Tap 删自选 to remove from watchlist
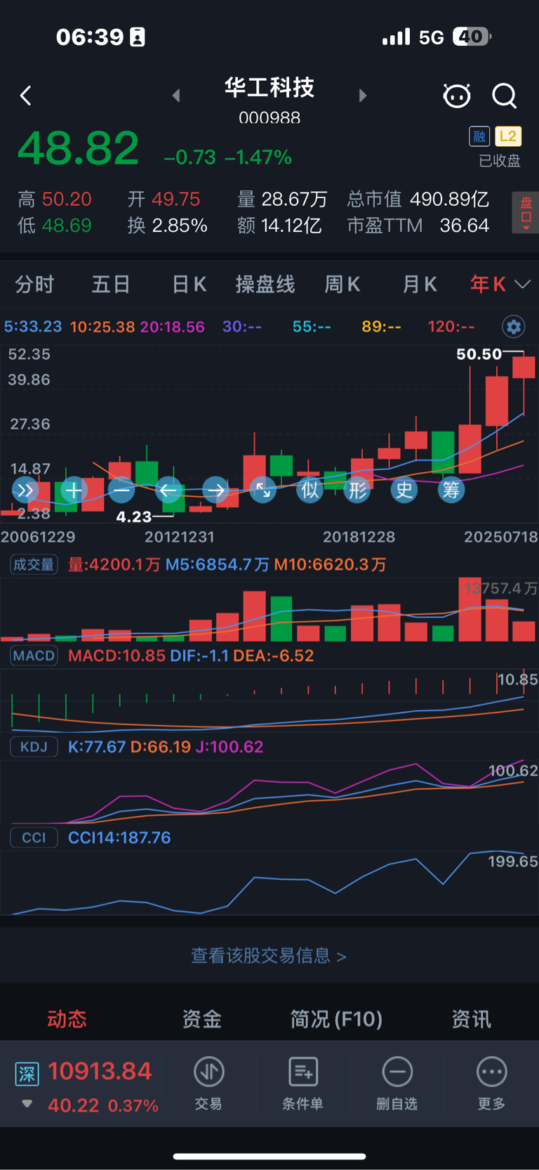 click(x=397, y=1084)
